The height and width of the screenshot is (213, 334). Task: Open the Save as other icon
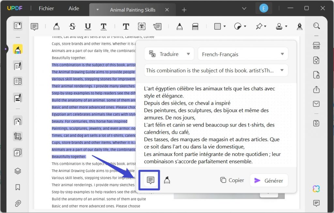tap(316, 123)
